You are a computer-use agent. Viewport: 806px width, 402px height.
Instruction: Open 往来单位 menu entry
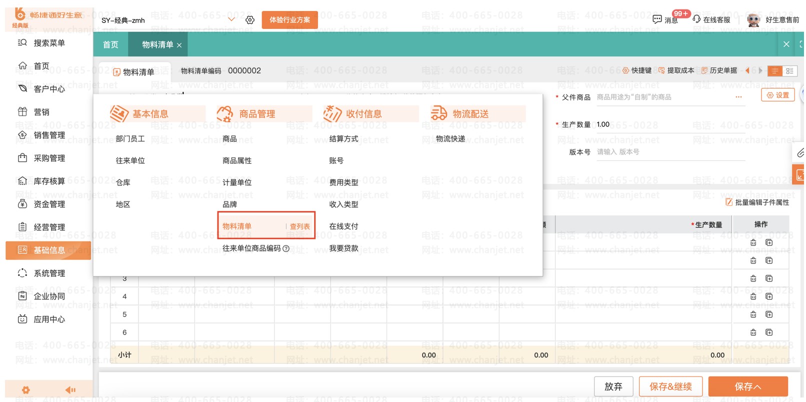[130, 160]
